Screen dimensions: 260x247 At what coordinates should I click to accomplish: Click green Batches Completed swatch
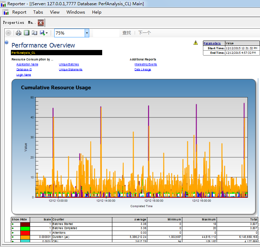[x=25, y=228]
